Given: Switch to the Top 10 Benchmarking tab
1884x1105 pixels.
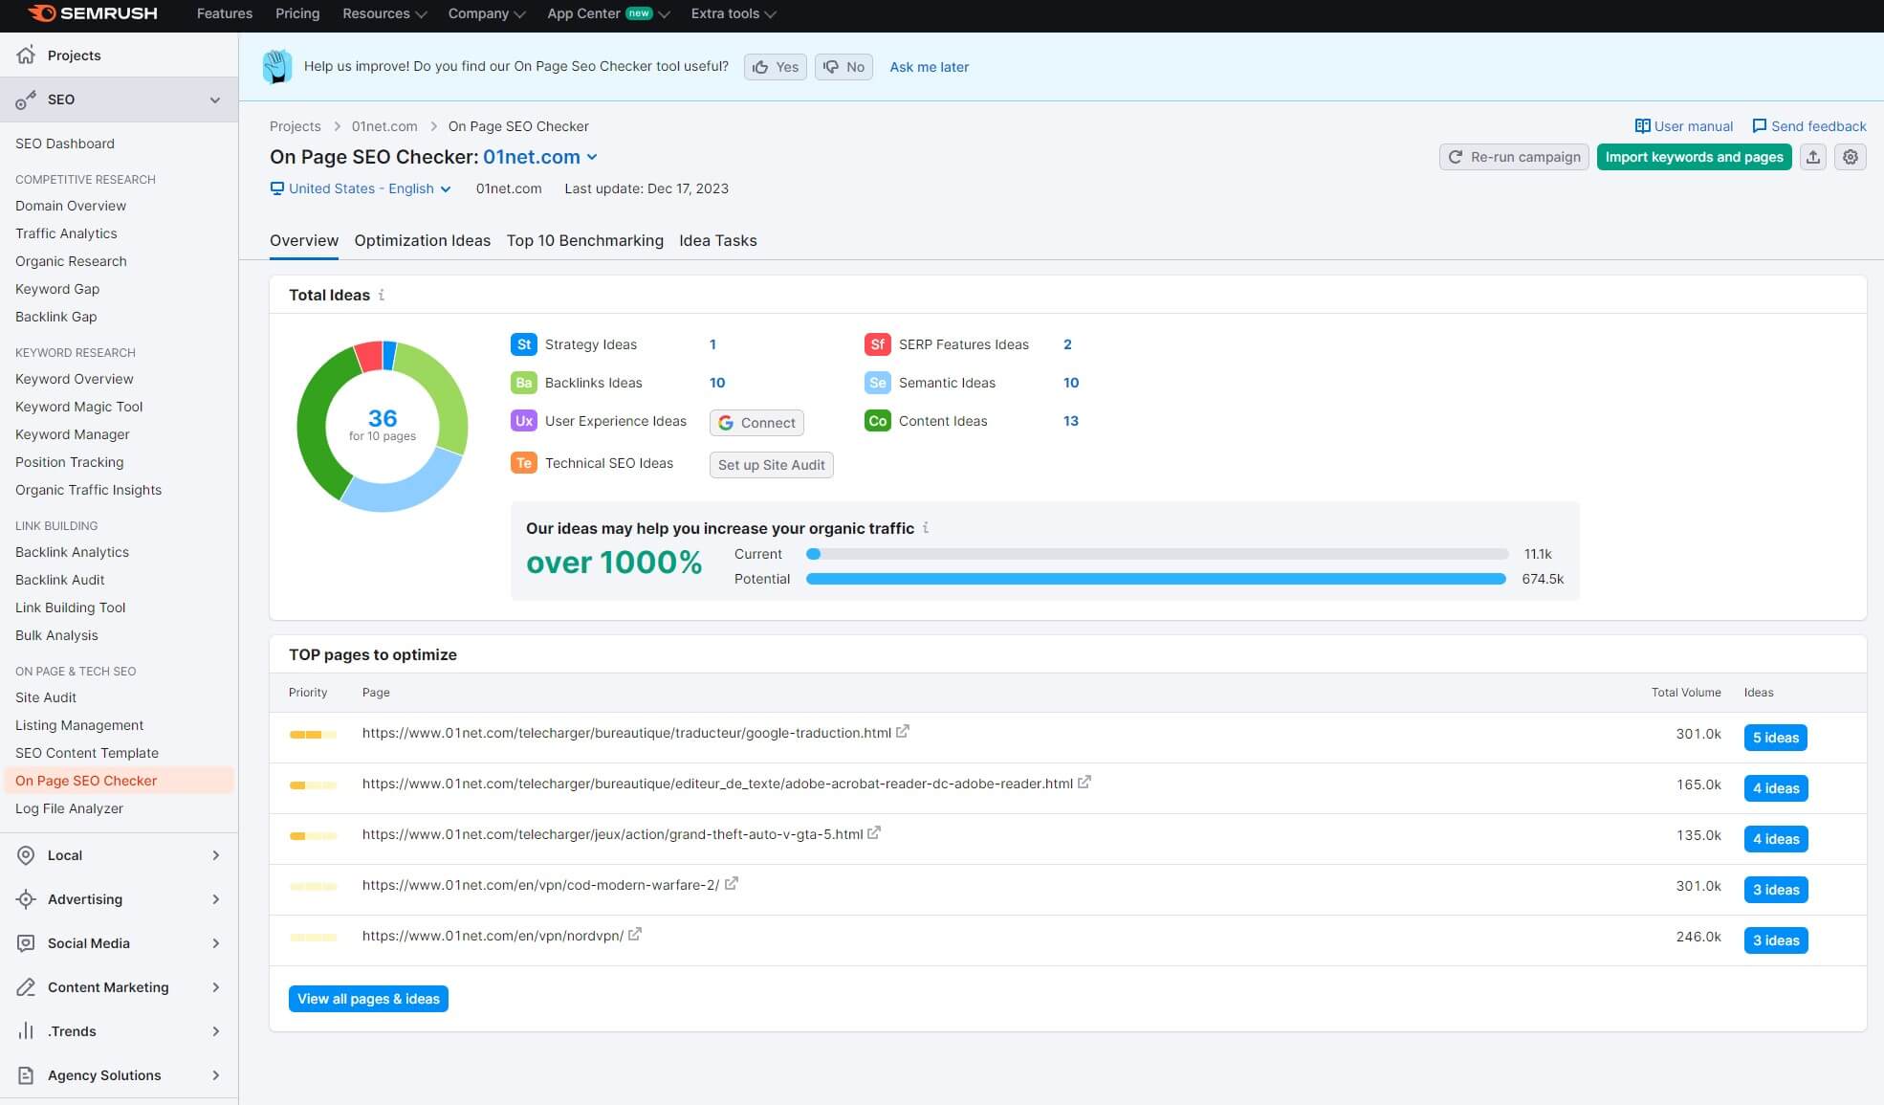Looking at the screenshot, I should point(585,241).
